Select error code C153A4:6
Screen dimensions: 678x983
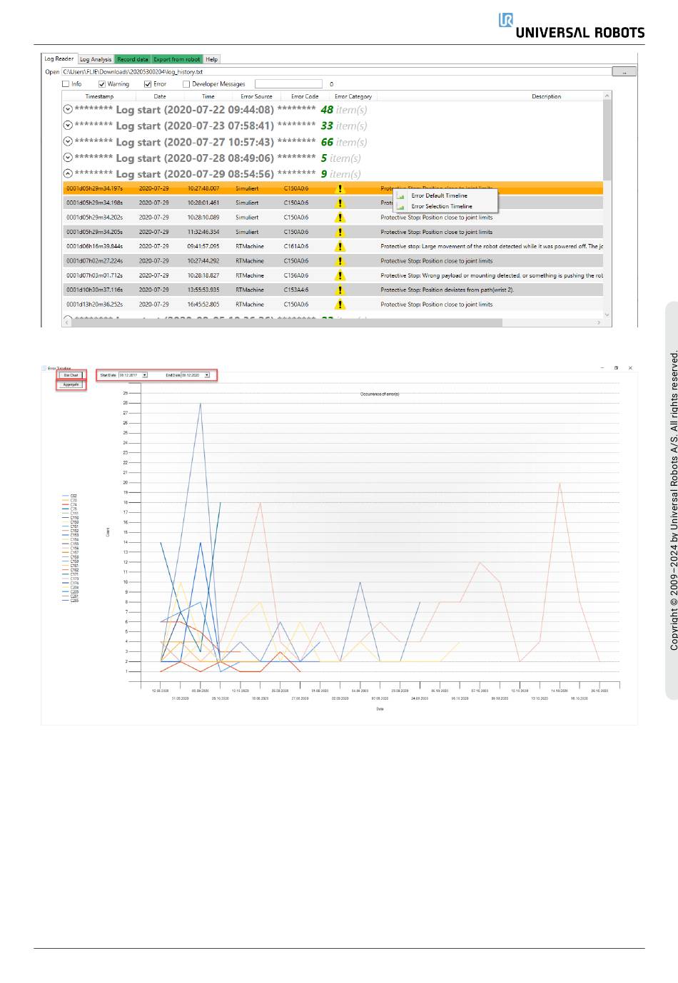[x=296, y=290]
